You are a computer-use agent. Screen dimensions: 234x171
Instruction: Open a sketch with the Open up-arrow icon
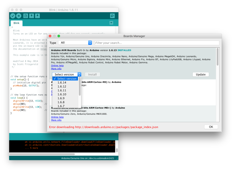click(32, 16)
